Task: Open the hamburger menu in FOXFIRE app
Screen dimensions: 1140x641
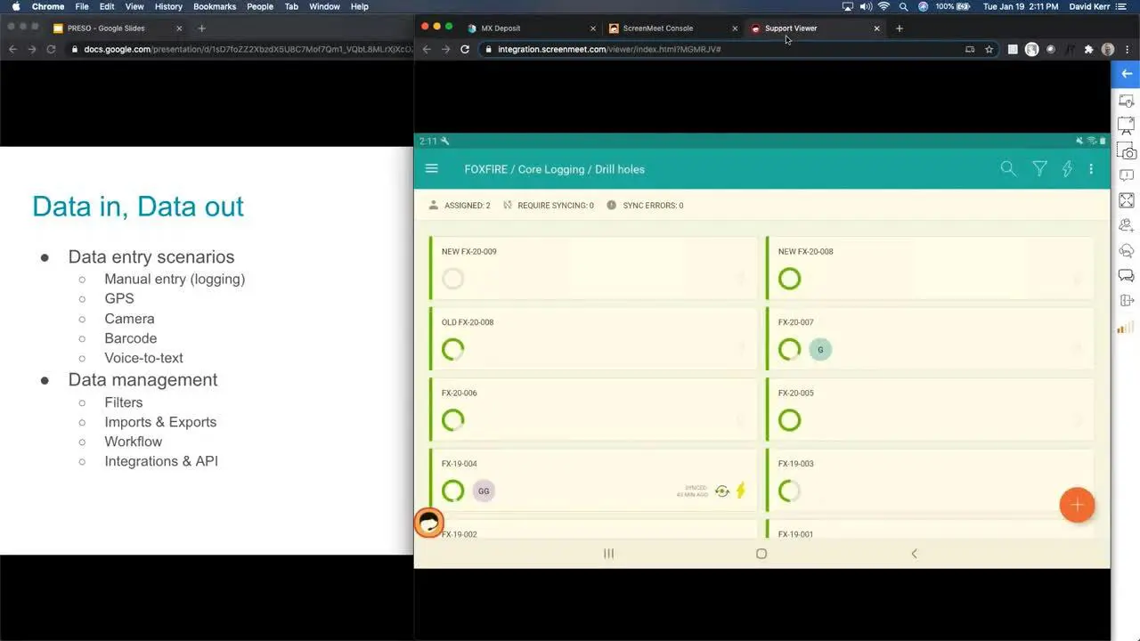Action: (432, 168)
